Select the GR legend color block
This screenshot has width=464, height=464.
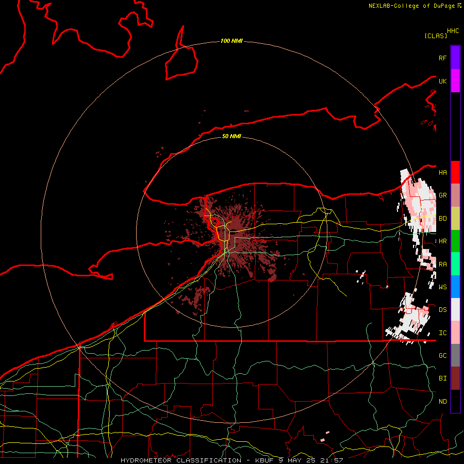455,195
